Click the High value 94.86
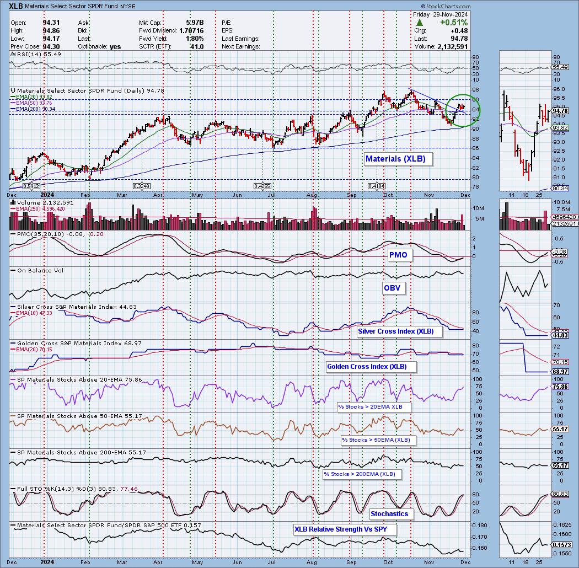Image resolution: width=579 pixels, height=568 pixels. 51,31
